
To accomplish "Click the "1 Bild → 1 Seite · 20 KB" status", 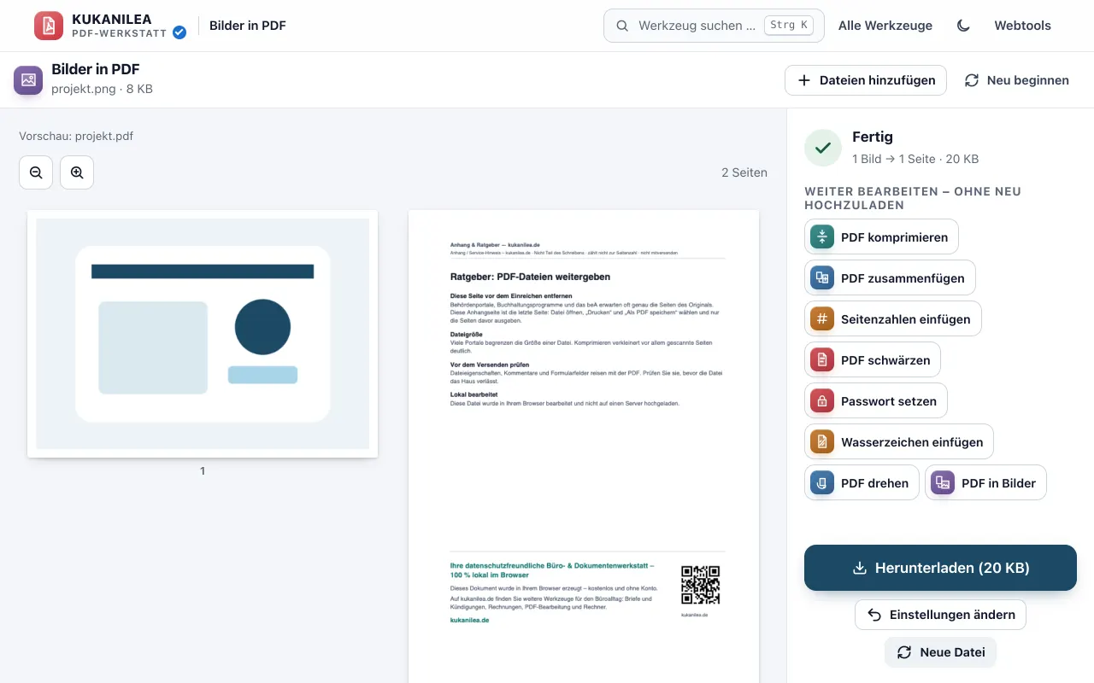I will 915,159.
